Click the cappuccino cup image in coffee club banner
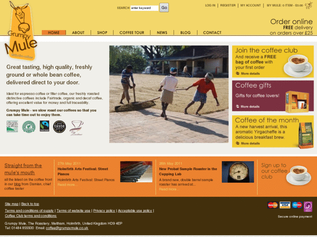This screenshot has height=237, width=317. 298,66
